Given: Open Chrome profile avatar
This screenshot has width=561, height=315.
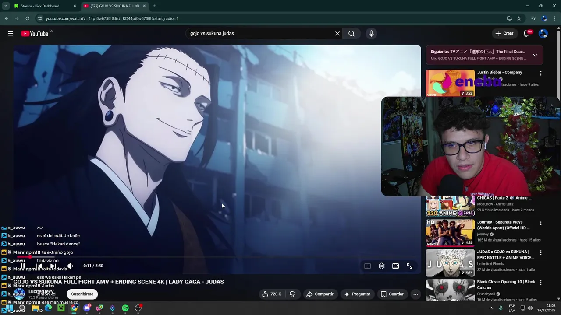Looking at the screenshot, I should tap(544, 18).
